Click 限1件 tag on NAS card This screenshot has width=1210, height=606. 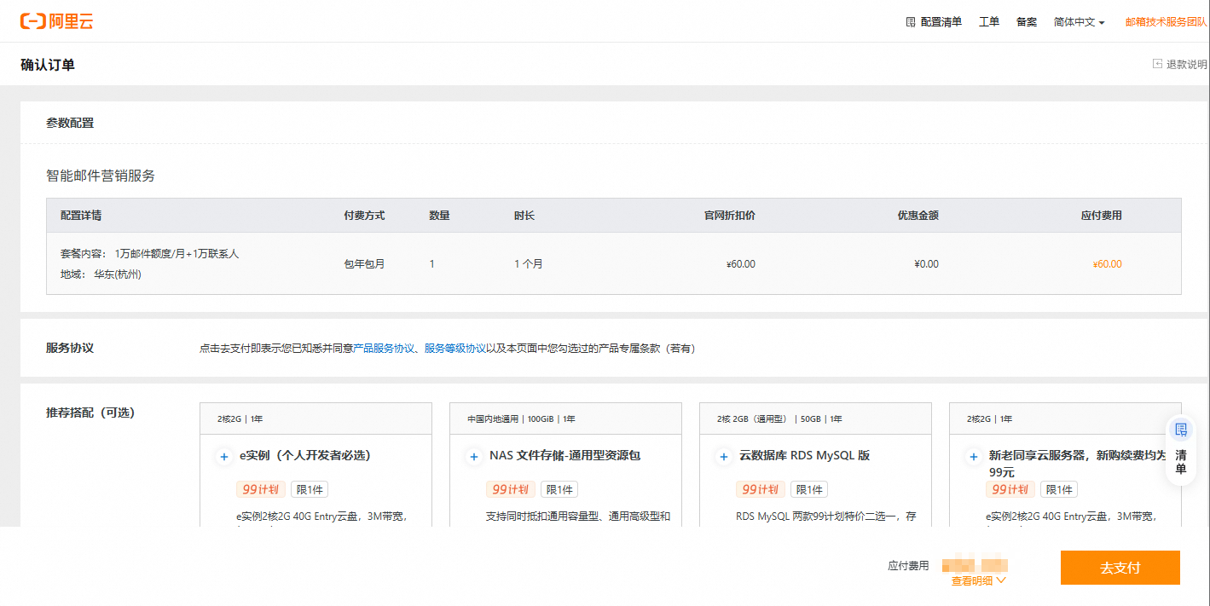pos(559,489)
